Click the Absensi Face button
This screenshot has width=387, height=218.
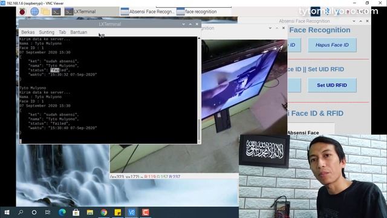coord(311,130)
